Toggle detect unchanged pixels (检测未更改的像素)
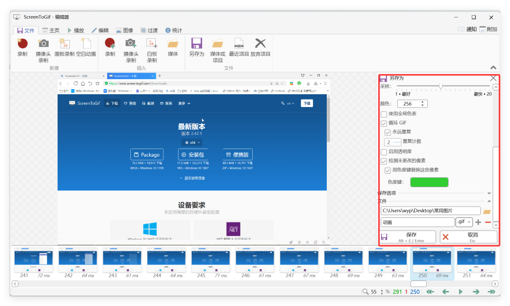The height and width of the screenshot is (306, 510). point(384,161)
